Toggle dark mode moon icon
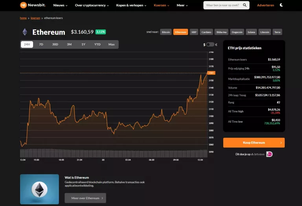This screenshot has height=206, width=302. click(282, 5)
